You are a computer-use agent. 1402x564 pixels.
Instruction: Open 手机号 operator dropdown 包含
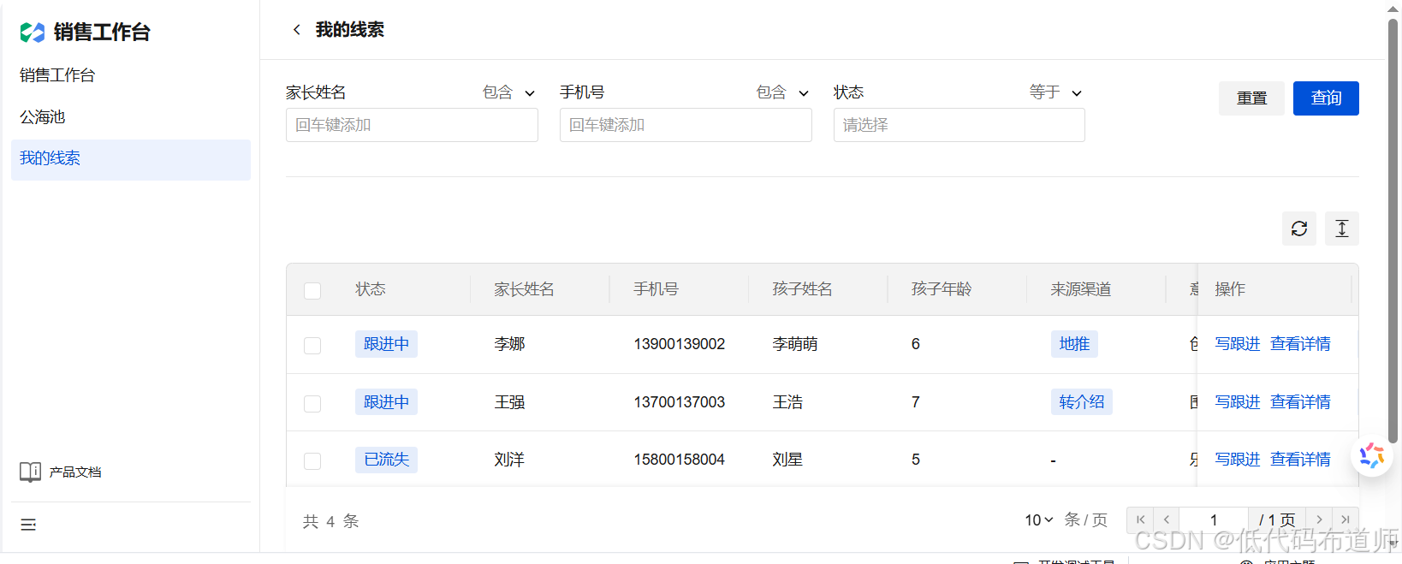click(x=783, y=92)
